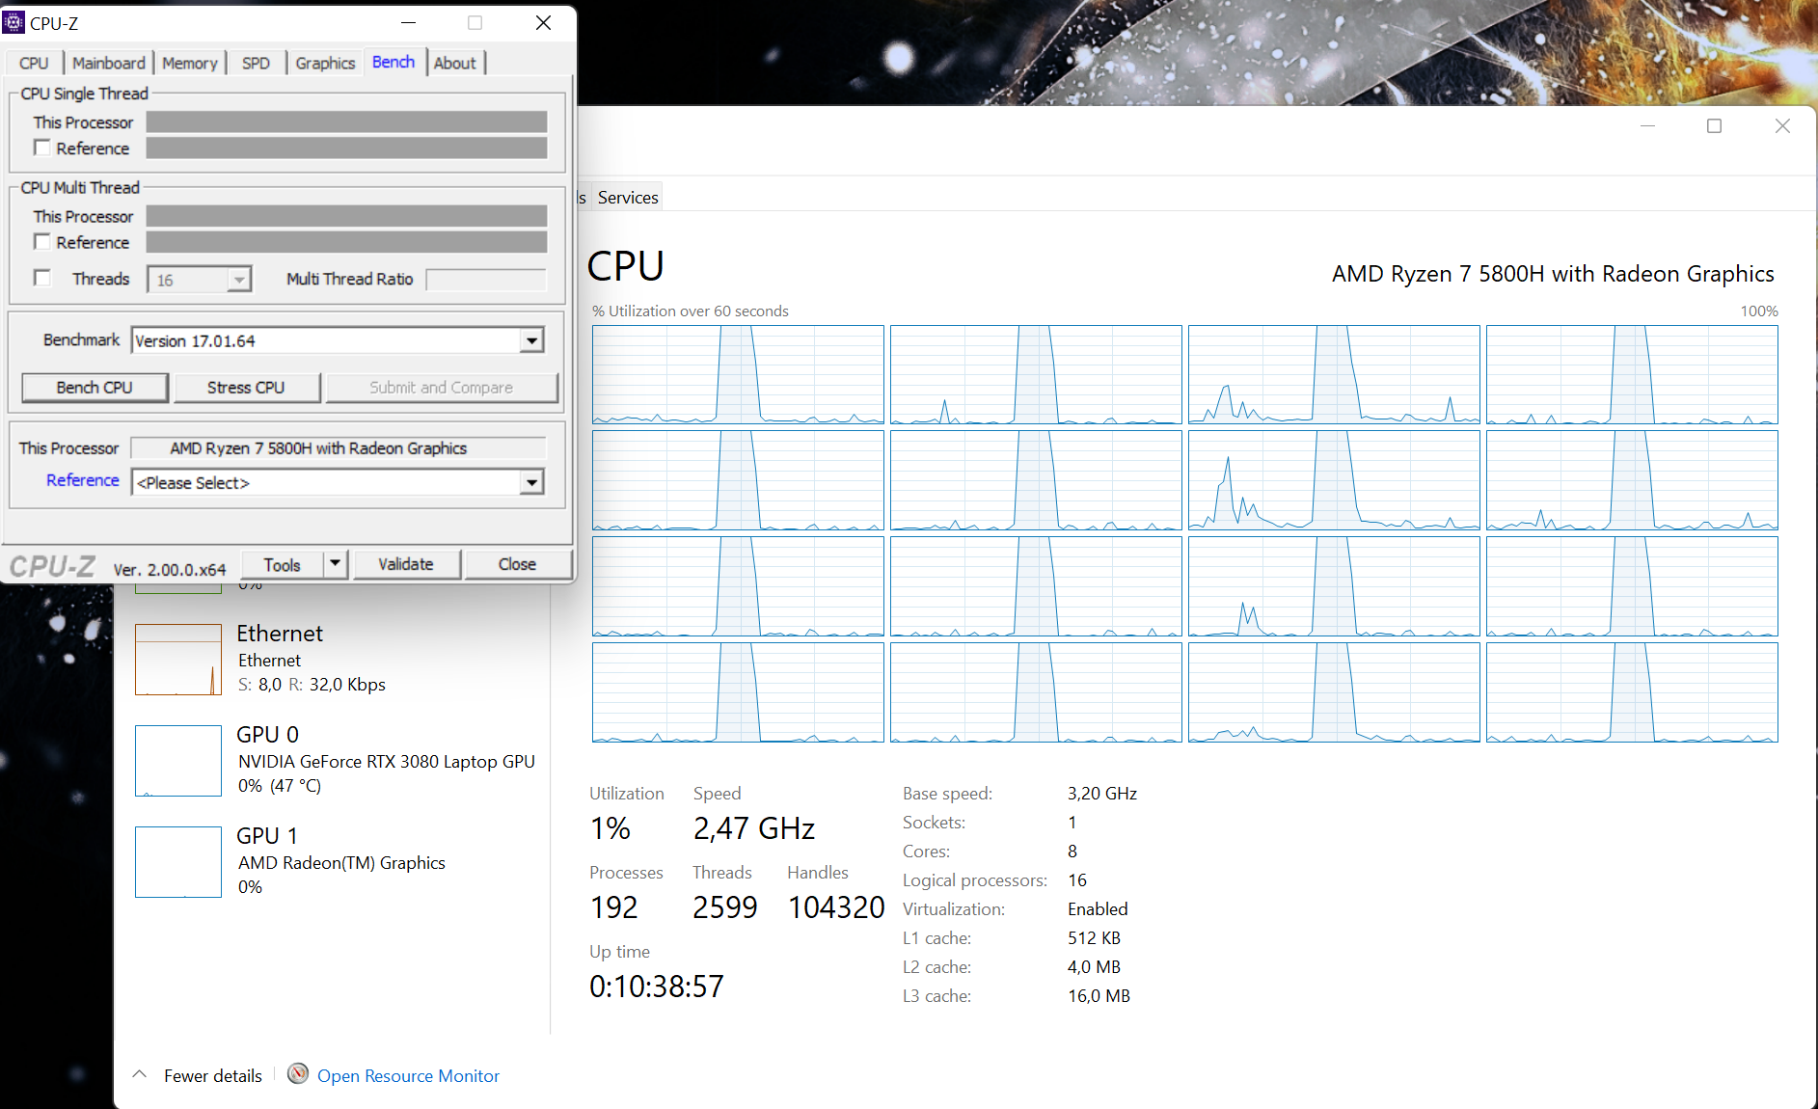Click the Logical processors value 16
The width and height of the screenshot is (1818, 1109).
(x=1077, y=880)
